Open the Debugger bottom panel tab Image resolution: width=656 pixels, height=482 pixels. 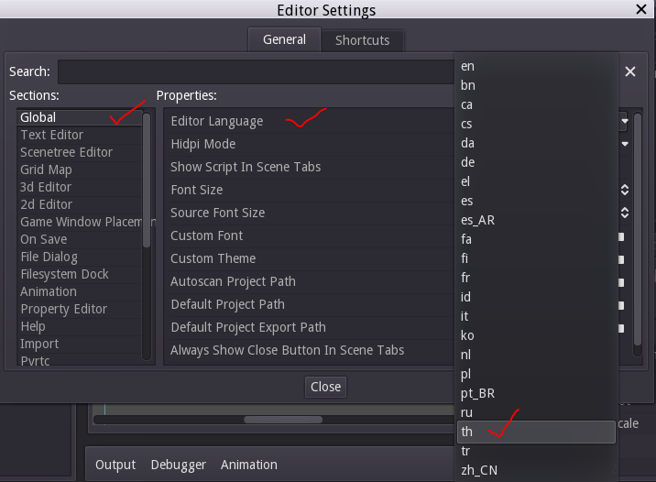pyautogui.click(x=178, y=465)
